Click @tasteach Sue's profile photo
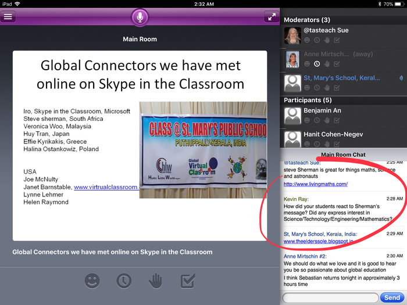 tap(292, 35)
